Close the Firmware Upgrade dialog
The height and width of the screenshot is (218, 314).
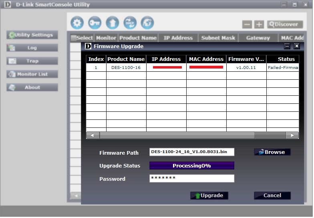click(x=297, y=46)
